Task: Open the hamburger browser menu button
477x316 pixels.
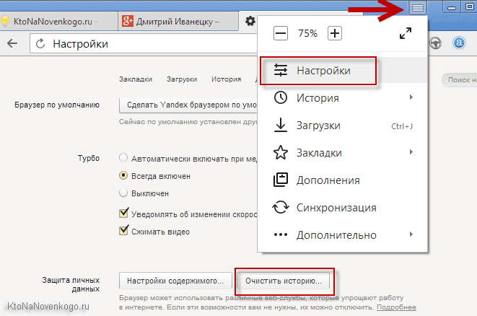Action: click(x=418, y=7)
